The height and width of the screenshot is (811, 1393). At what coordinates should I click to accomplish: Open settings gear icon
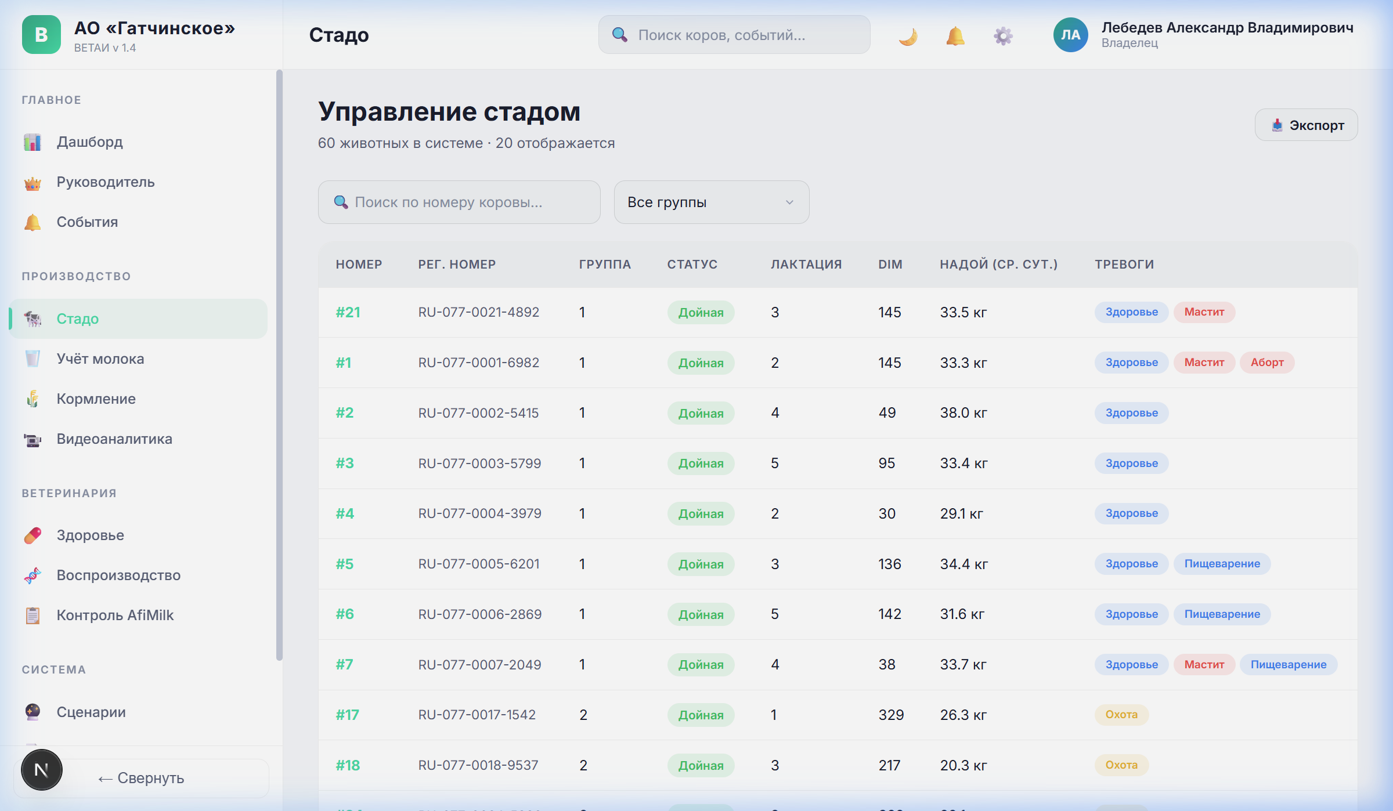[1002, 36]
